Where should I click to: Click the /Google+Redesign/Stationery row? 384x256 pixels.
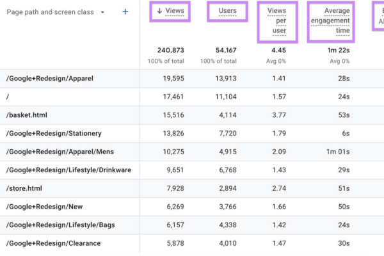(x=192, y=133)
